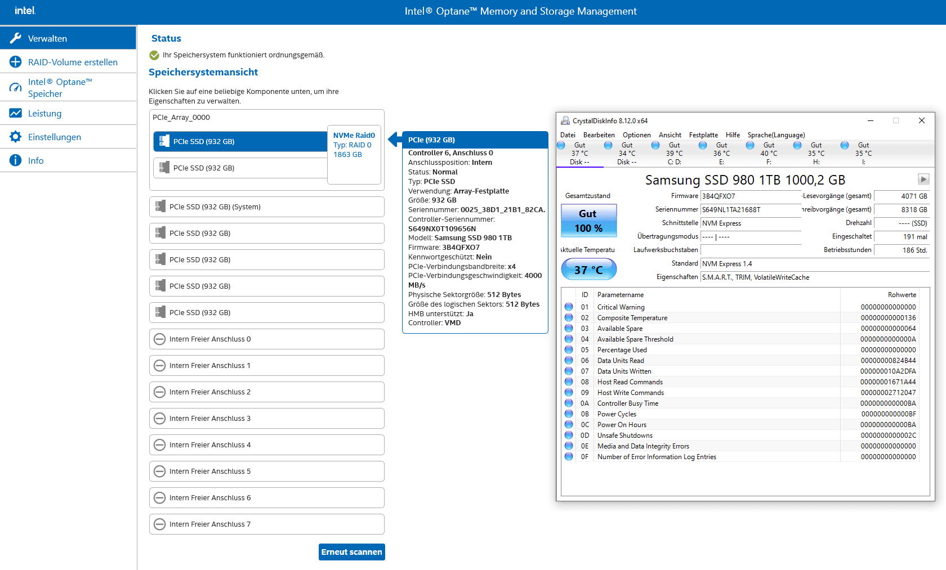Select the NVMe Raid0 volume box

(x=354, y=155)
